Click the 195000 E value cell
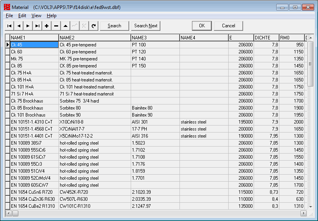Screen dimensions: 318x221 (241, 122)
